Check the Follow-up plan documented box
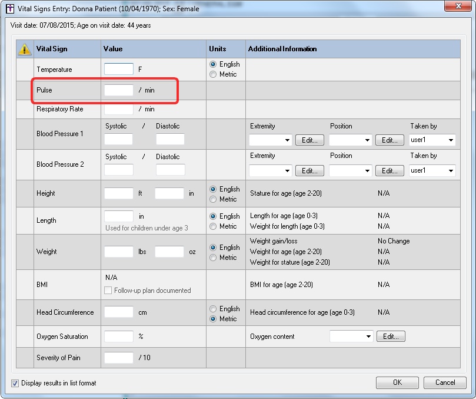The width and height of the screenshot is (476, 399). 108,291
